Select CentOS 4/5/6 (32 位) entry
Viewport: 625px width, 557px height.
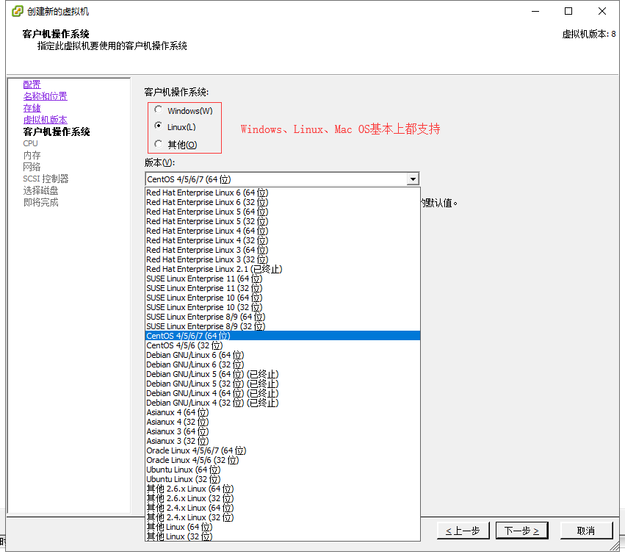(x=283, y=345)
